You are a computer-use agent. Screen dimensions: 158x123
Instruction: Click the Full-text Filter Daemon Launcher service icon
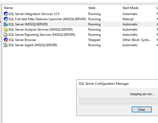[6, 19]
